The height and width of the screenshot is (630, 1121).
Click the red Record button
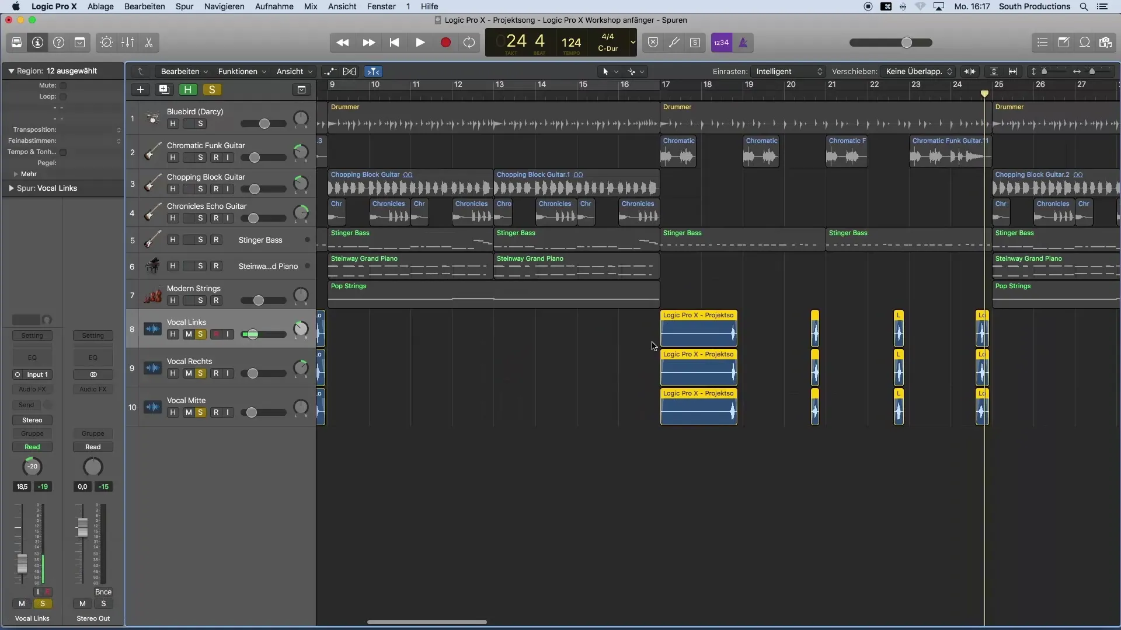[x=445, y=43]
